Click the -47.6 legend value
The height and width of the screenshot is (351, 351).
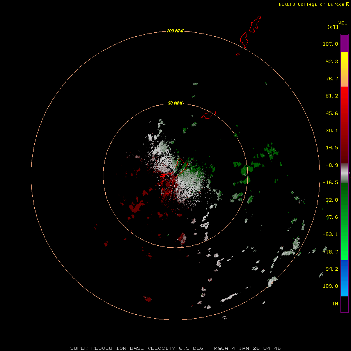[330, 217]
